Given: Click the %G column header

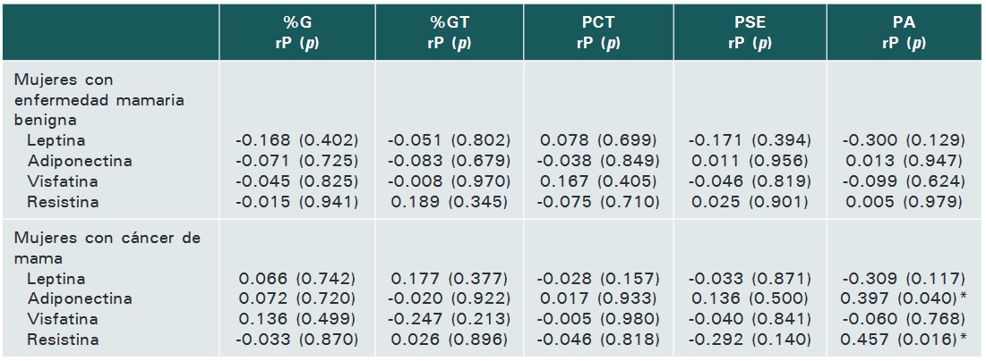Looking at the screenshot, I should 296,32.
